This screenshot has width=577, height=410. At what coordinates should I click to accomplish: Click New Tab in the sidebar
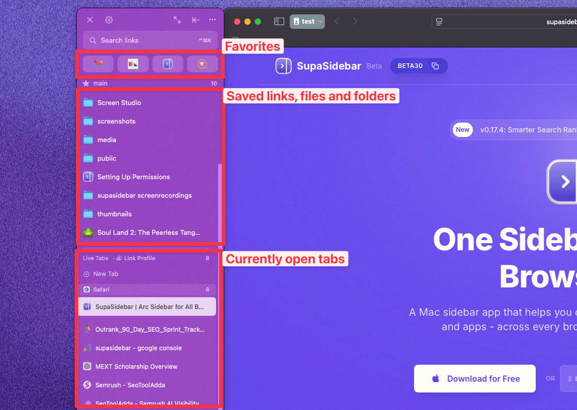[101, 274]
